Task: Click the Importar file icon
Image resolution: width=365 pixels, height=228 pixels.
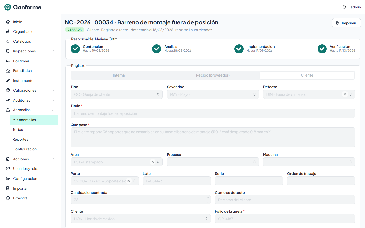Action: click(x=8, y=188)
